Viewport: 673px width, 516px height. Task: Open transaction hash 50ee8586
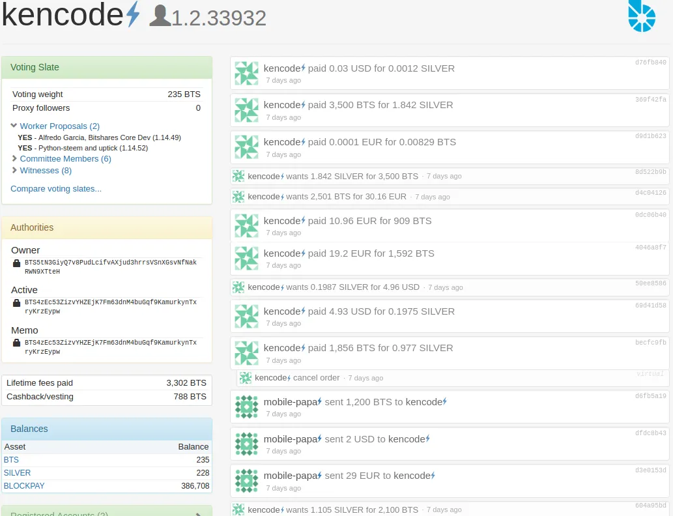(651, 283)
